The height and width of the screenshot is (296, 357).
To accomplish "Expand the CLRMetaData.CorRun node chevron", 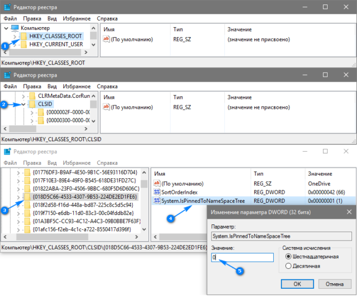I will coord(23,96).
